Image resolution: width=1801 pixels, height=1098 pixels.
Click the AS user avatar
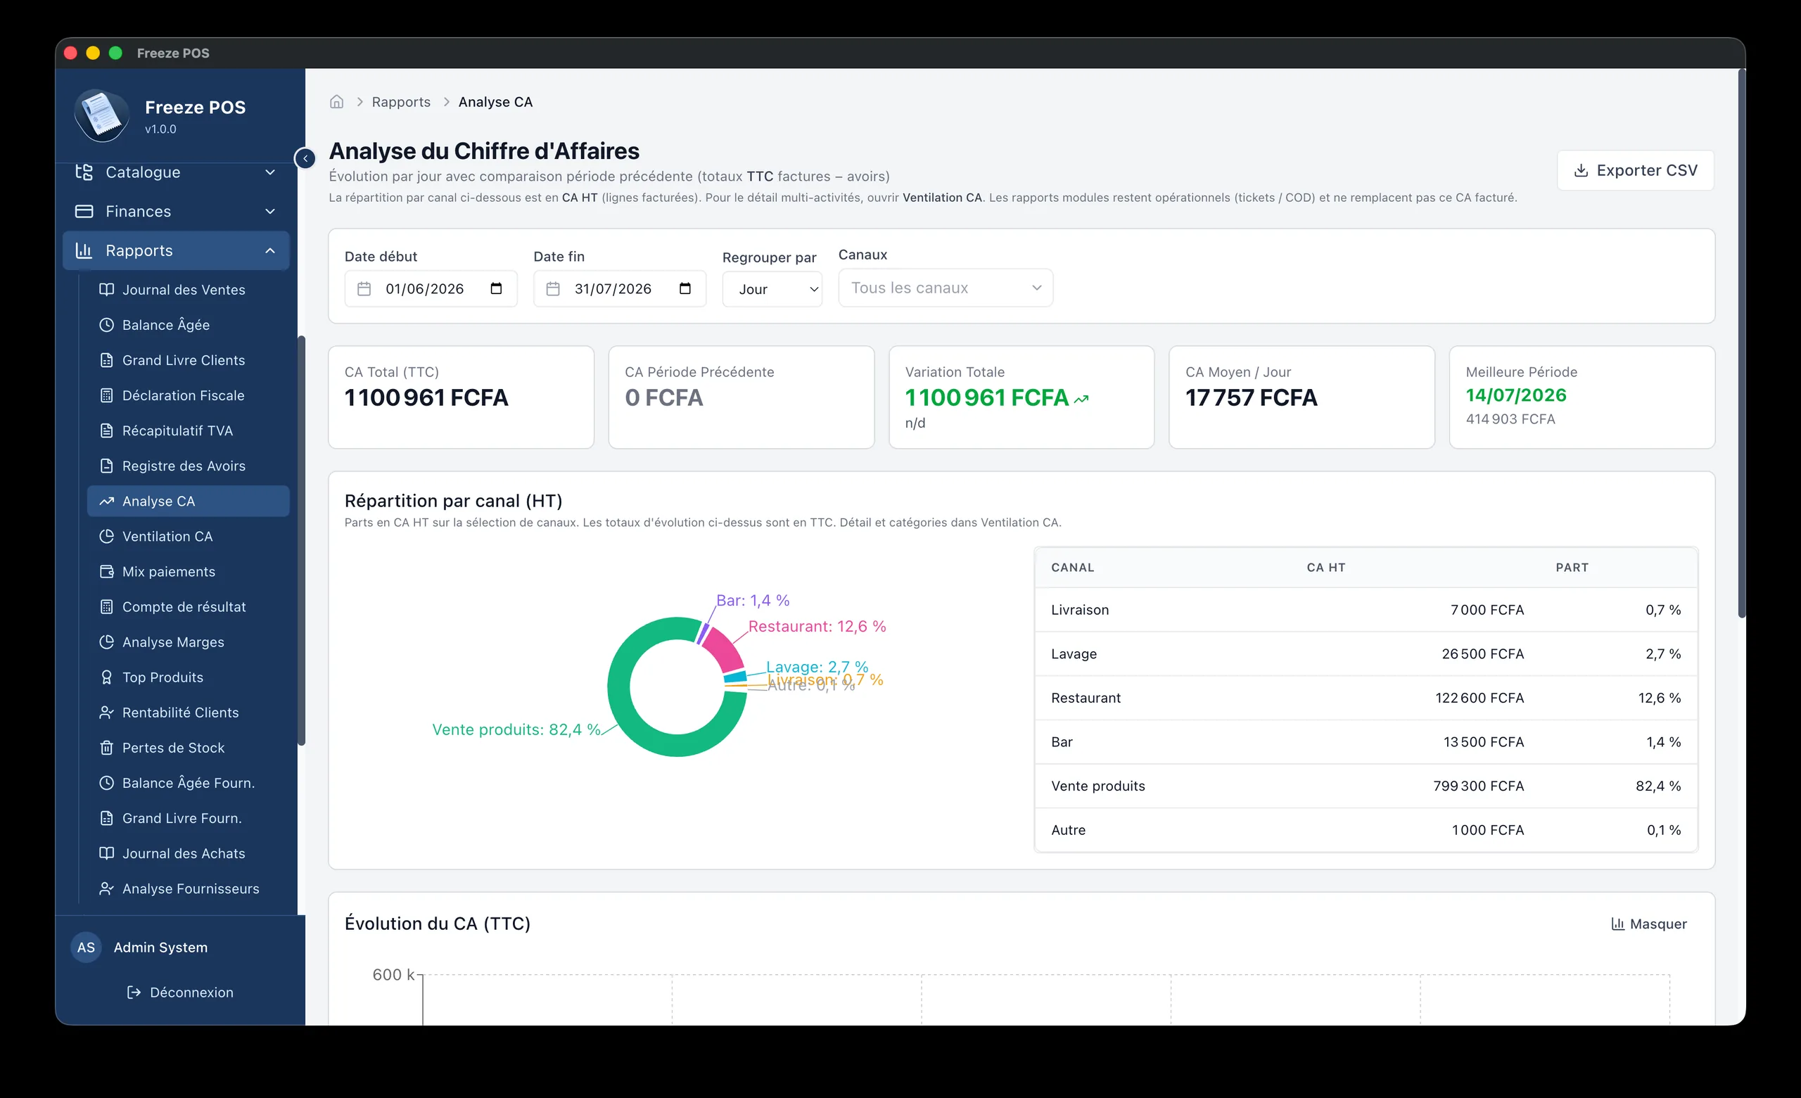pyautogui.click(x=87, y=947)
